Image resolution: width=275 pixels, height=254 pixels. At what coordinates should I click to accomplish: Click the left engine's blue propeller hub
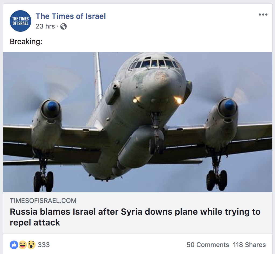(x=52, y=106)
